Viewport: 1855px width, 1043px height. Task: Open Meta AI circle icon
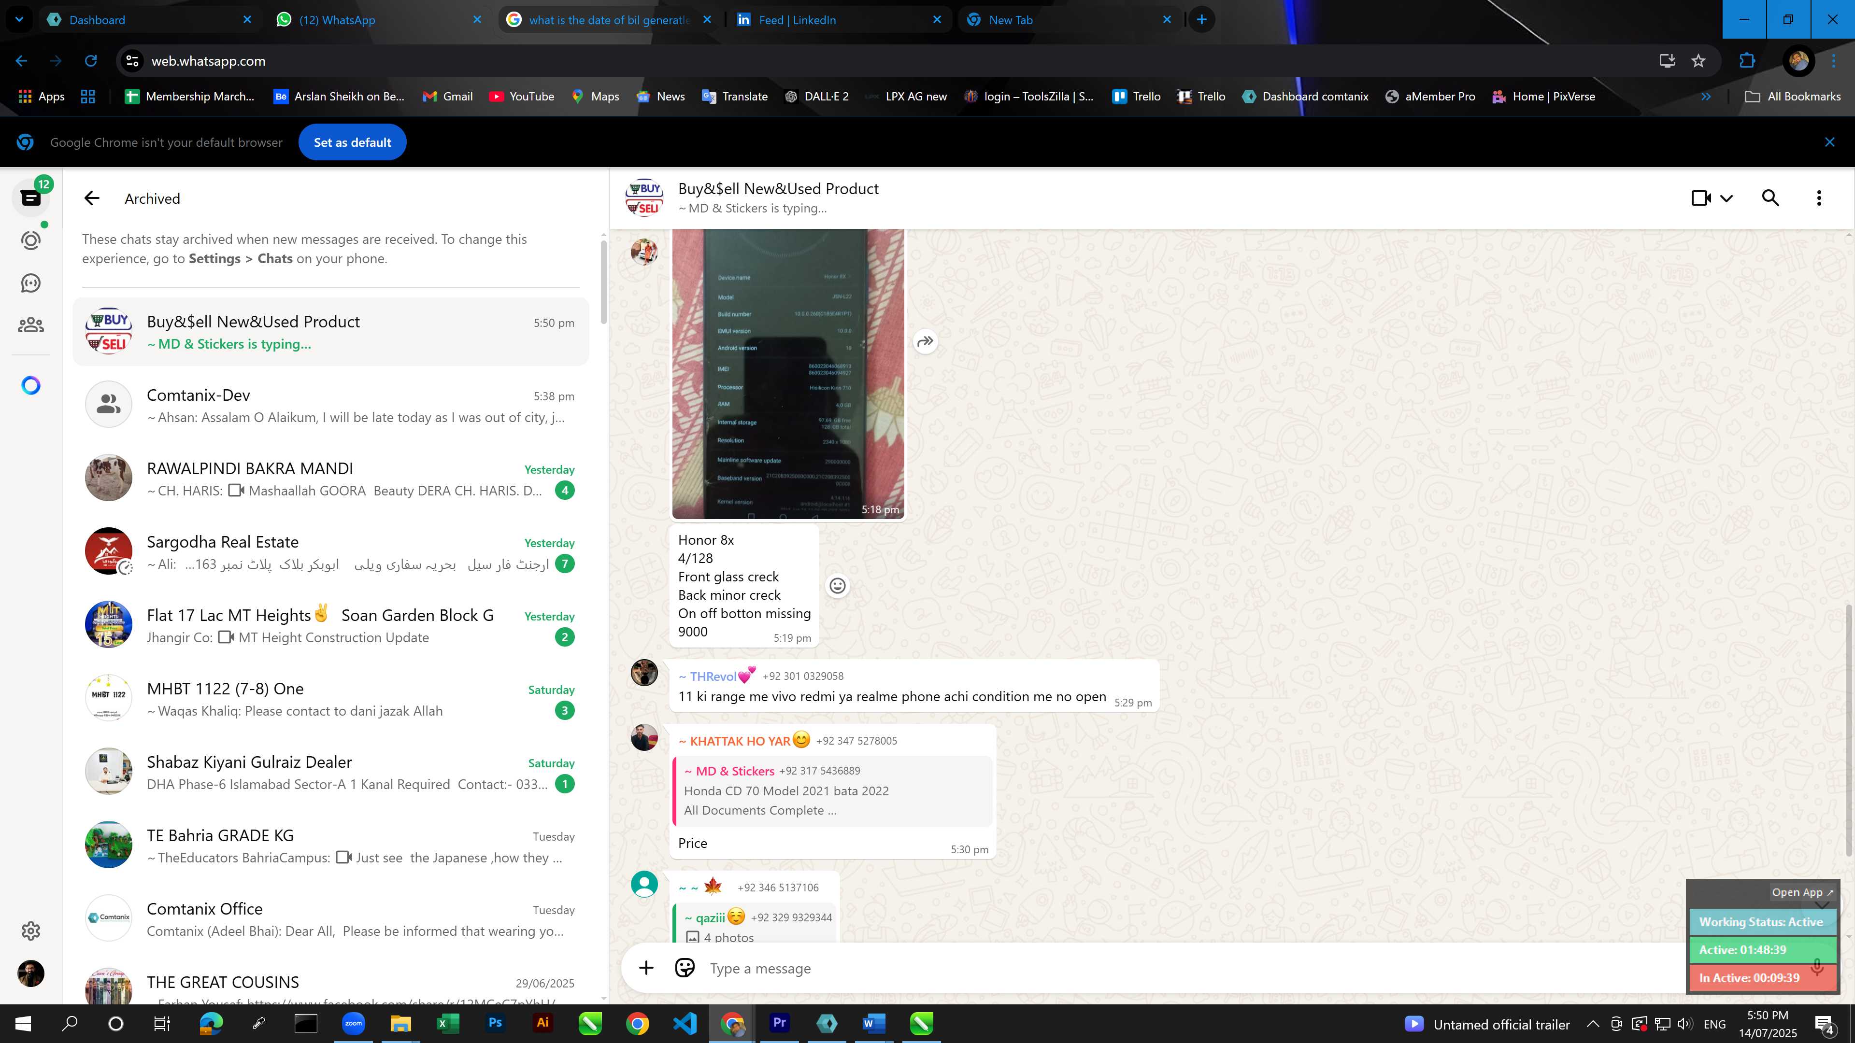[31, 386]
